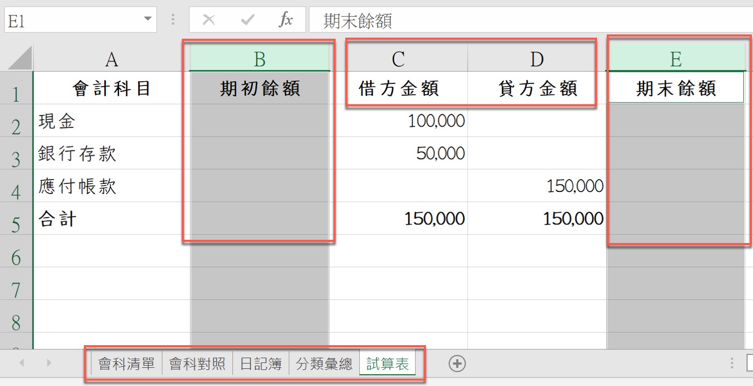Click the Enter checkmark icon in formula bar

pyautogui.click(x=247, y=19)
